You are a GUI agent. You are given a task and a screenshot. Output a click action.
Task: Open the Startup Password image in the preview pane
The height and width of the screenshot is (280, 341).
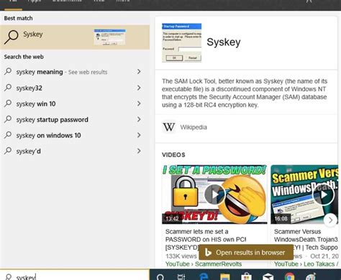pos(181,42)
